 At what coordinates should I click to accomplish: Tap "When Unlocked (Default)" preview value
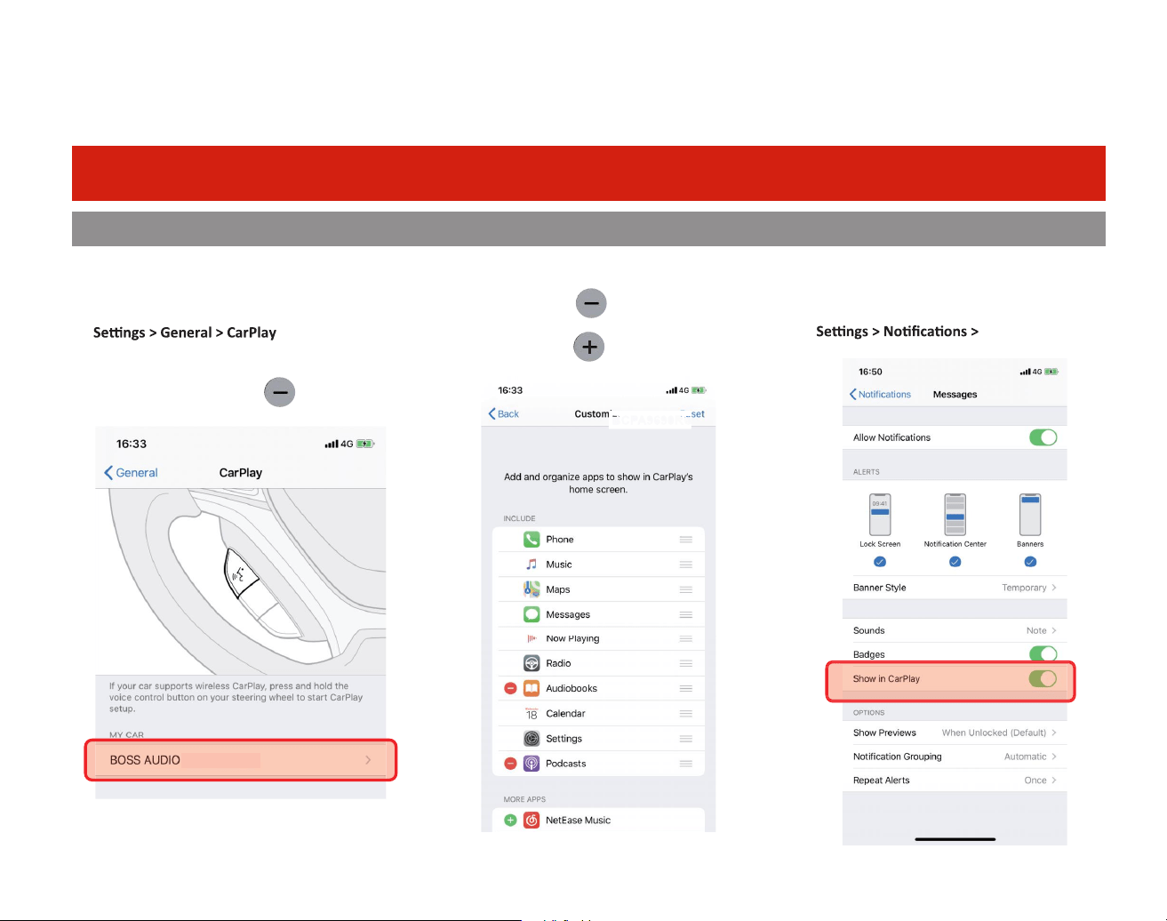(994, 733)
